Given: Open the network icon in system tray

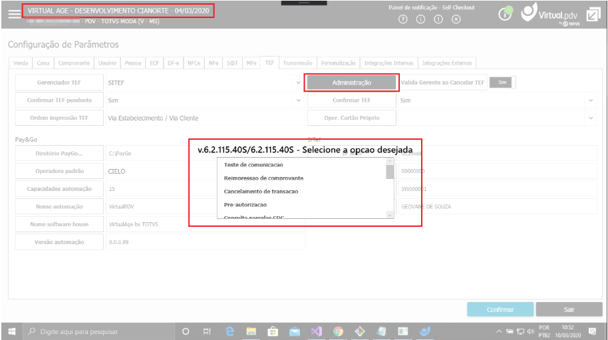Looking at the screenshot, I should 520,331.
